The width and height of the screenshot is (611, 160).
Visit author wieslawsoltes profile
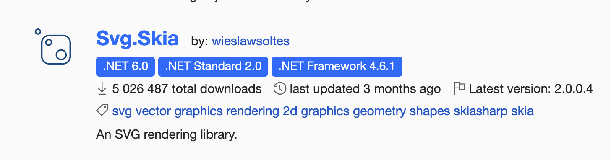tap(251, 41)
